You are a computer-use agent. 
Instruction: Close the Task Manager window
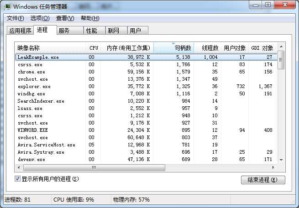(x=285, y=5)
